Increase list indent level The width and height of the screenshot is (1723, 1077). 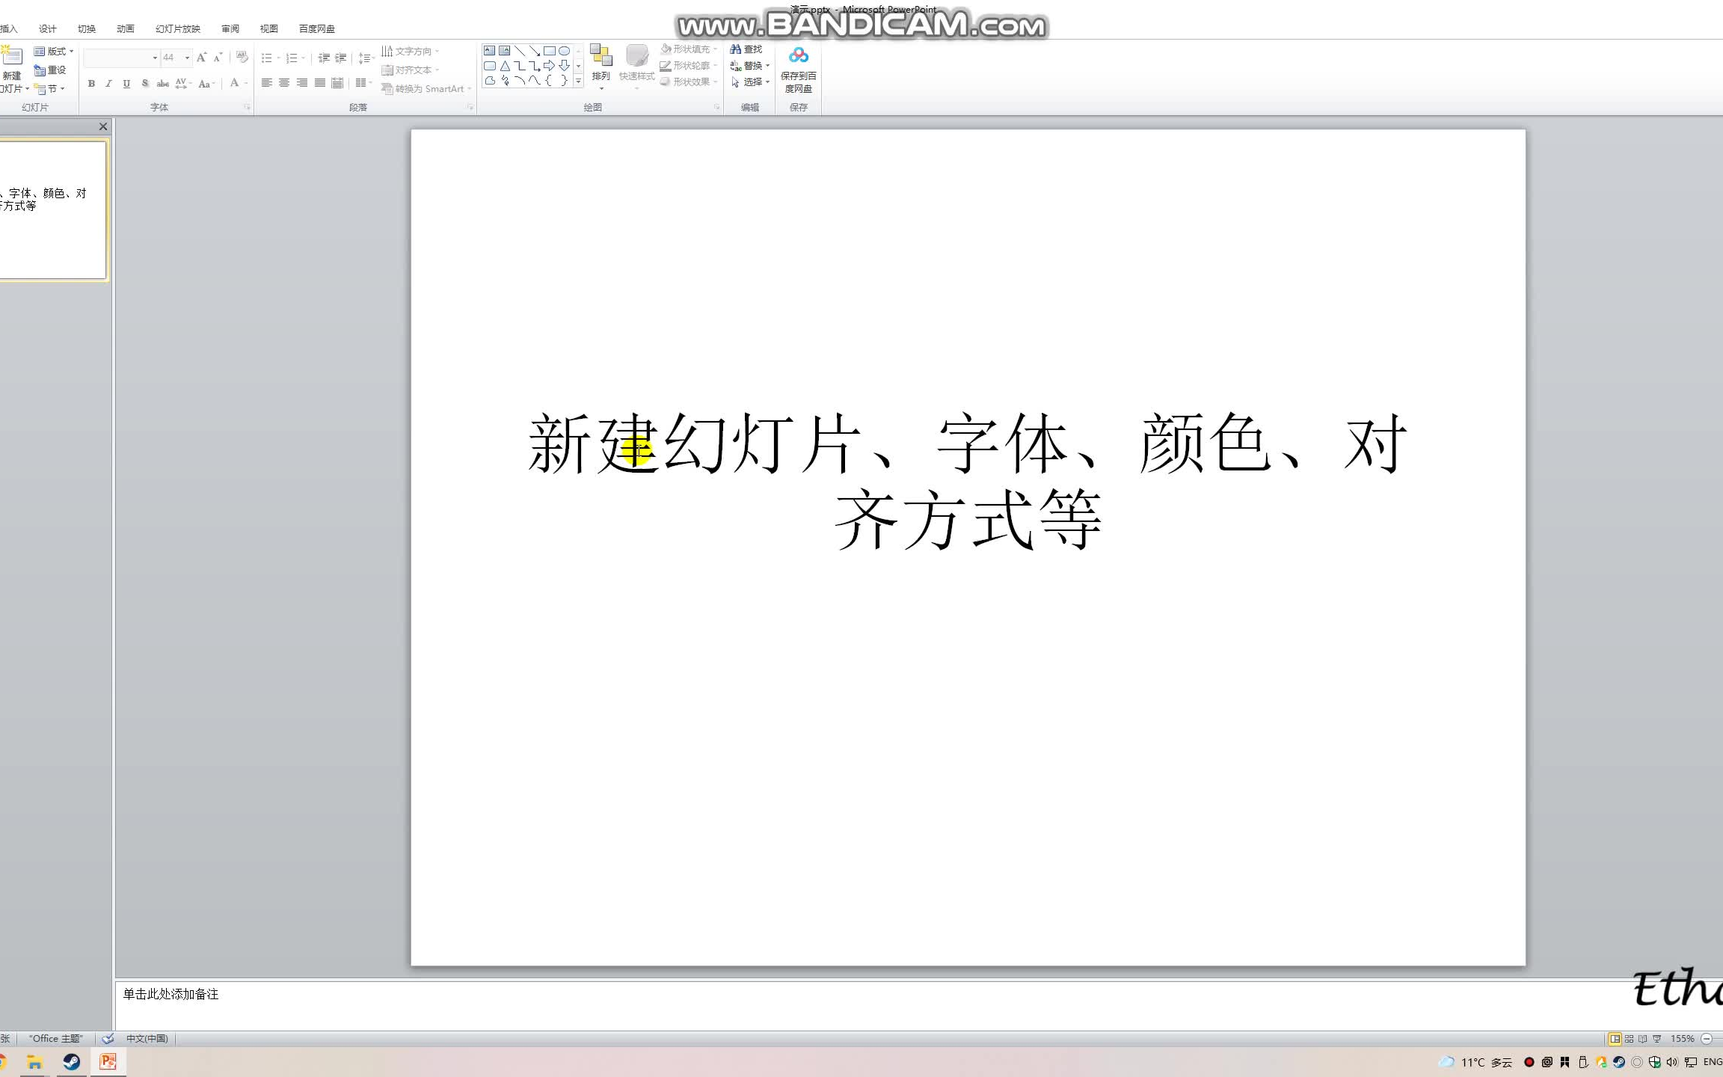click(x=341, y=58)
